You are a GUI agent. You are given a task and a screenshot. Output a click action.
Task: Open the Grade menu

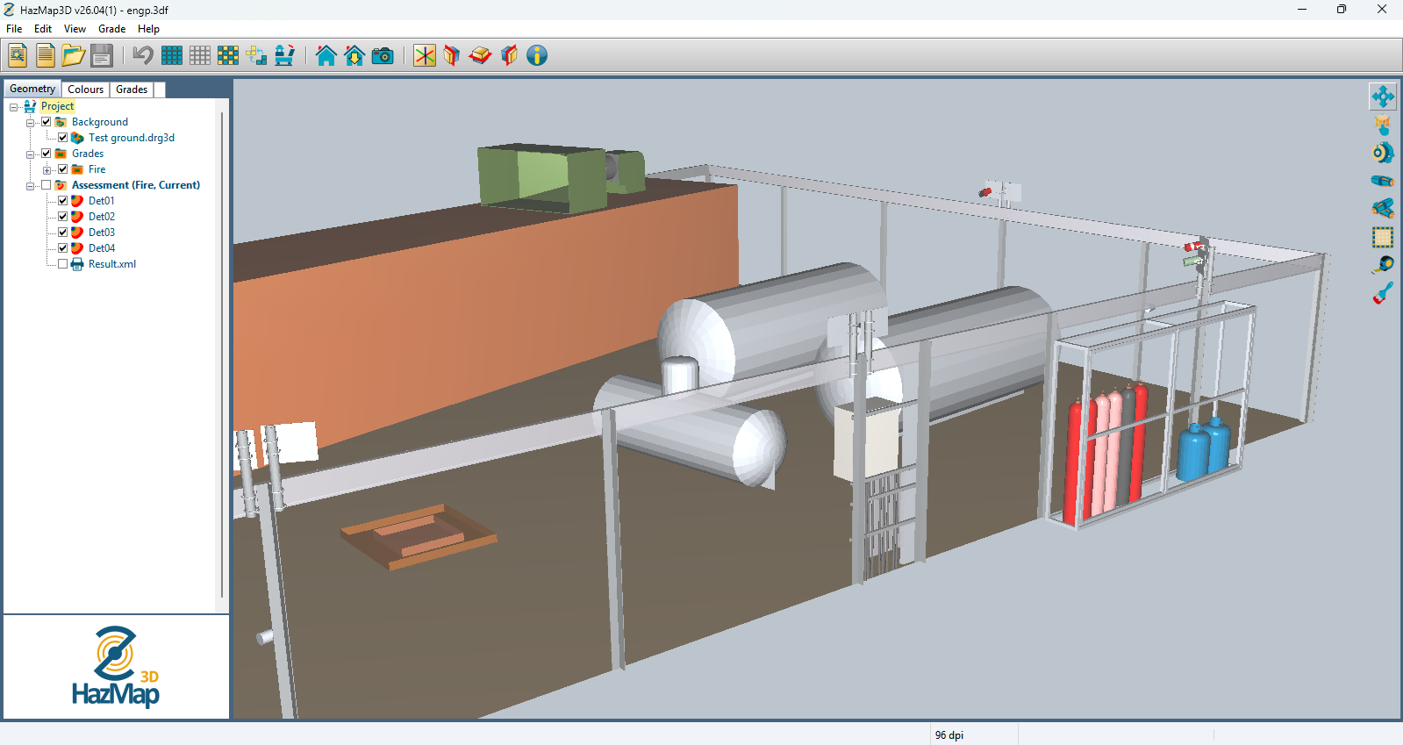[112, 29]
